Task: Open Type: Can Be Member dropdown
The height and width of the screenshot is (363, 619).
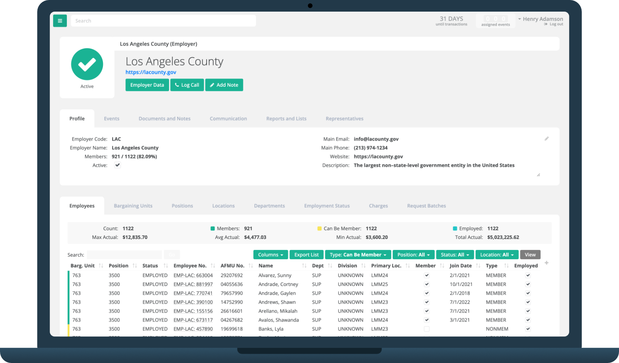Action: [358, 255]
